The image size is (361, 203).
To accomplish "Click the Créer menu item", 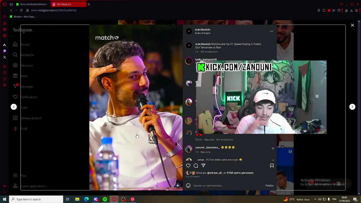I will click(24, 107).
